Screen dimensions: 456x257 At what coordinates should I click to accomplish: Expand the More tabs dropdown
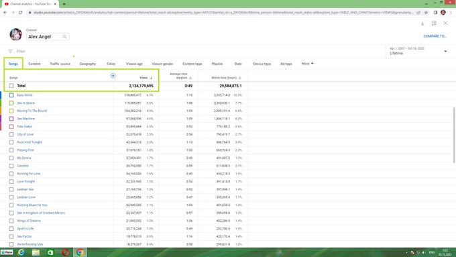coord(307,64)
